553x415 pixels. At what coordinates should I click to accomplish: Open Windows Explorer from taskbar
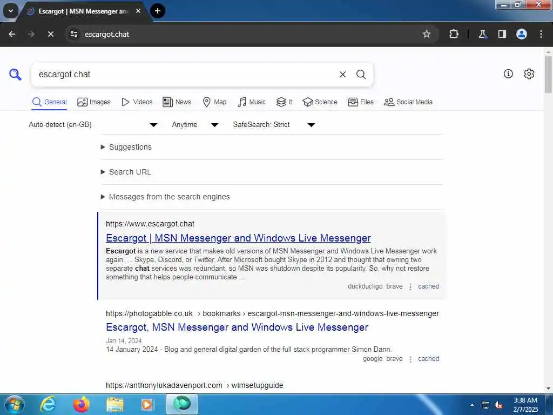point(115,404)
